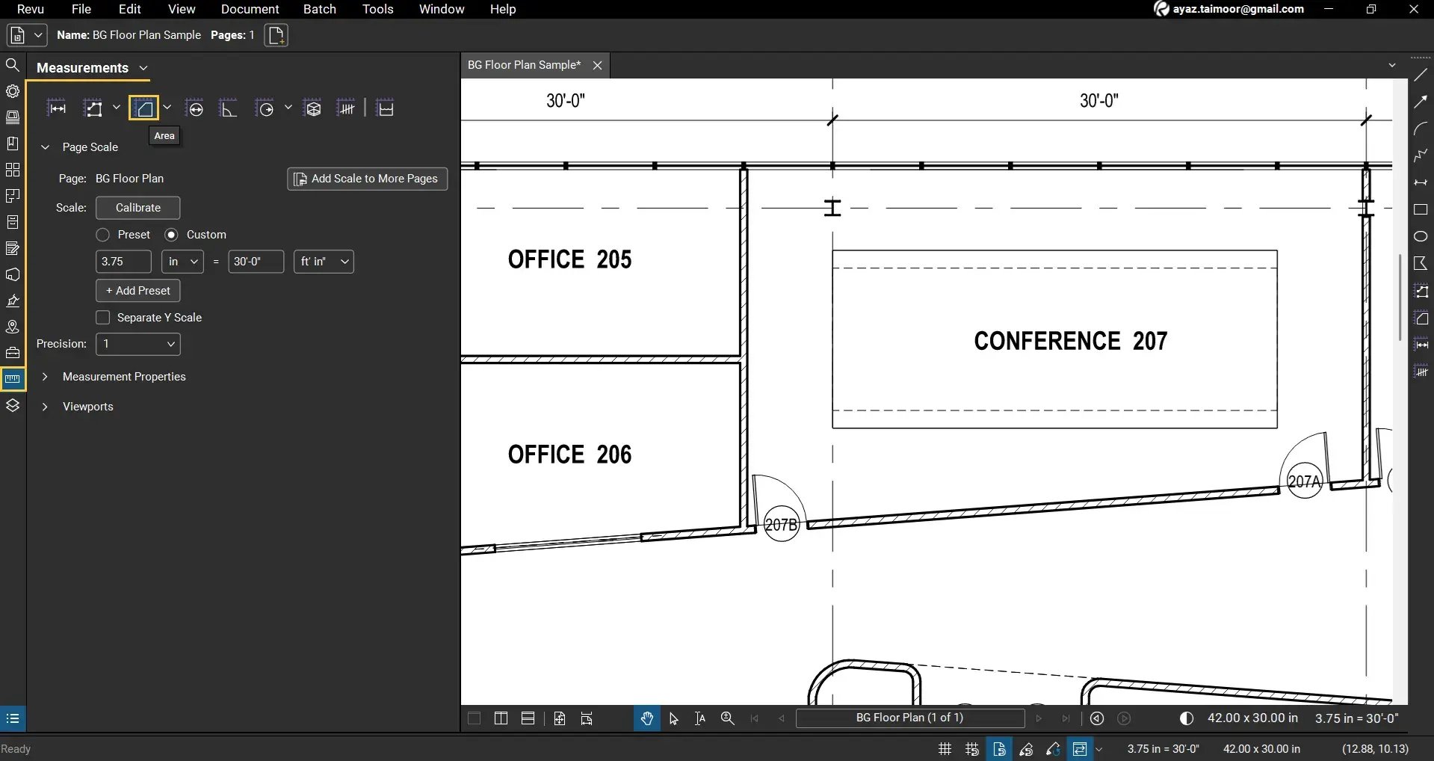The width and height of the screenshot is (1434, 761).
Task: Select the Polygon tool in right toolbar
Action: tap(1421, 263)
